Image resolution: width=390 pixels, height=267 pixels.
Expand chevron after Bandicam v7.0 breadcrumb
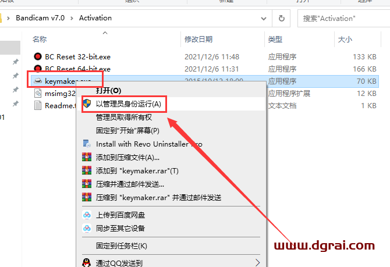72,18
